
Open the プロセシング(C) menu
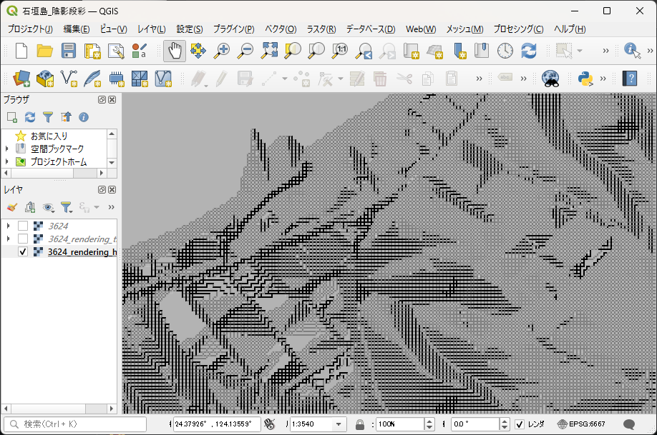[518, 29]
